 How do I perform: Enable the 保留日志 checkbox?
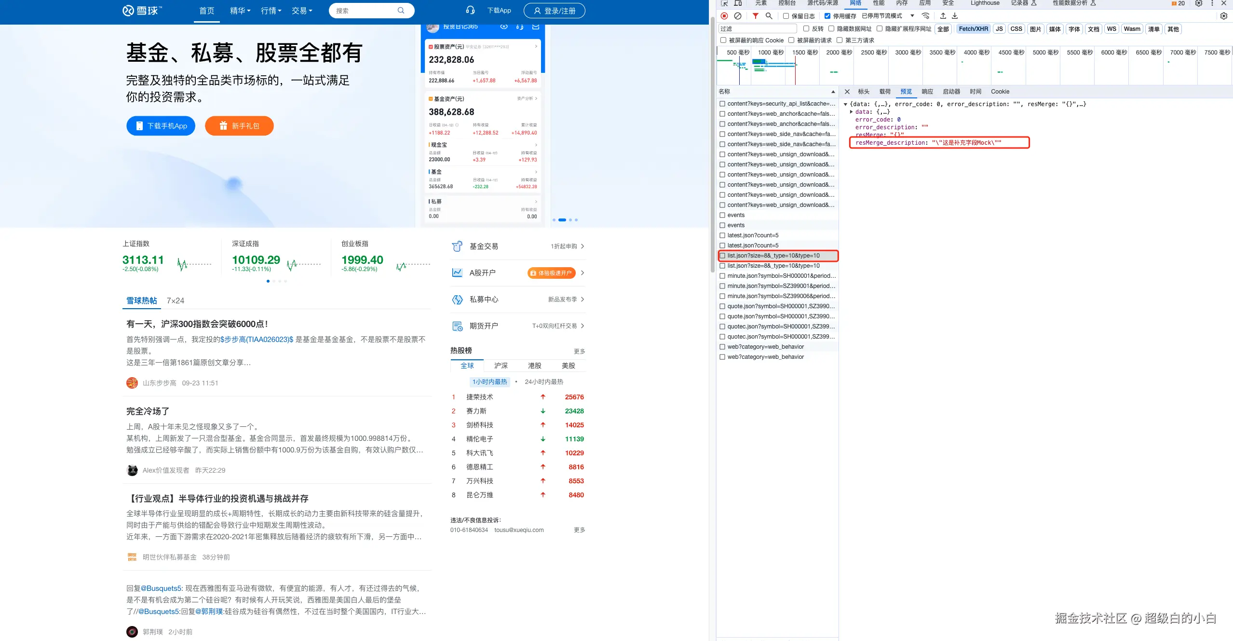click(x=786, y=16)
